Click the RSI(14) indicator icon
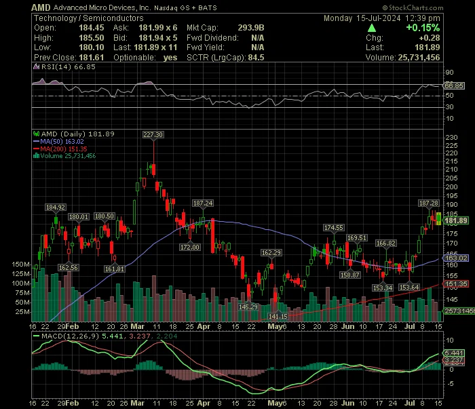The width and height of the screenshot is (475, 409). coord(37,66)
